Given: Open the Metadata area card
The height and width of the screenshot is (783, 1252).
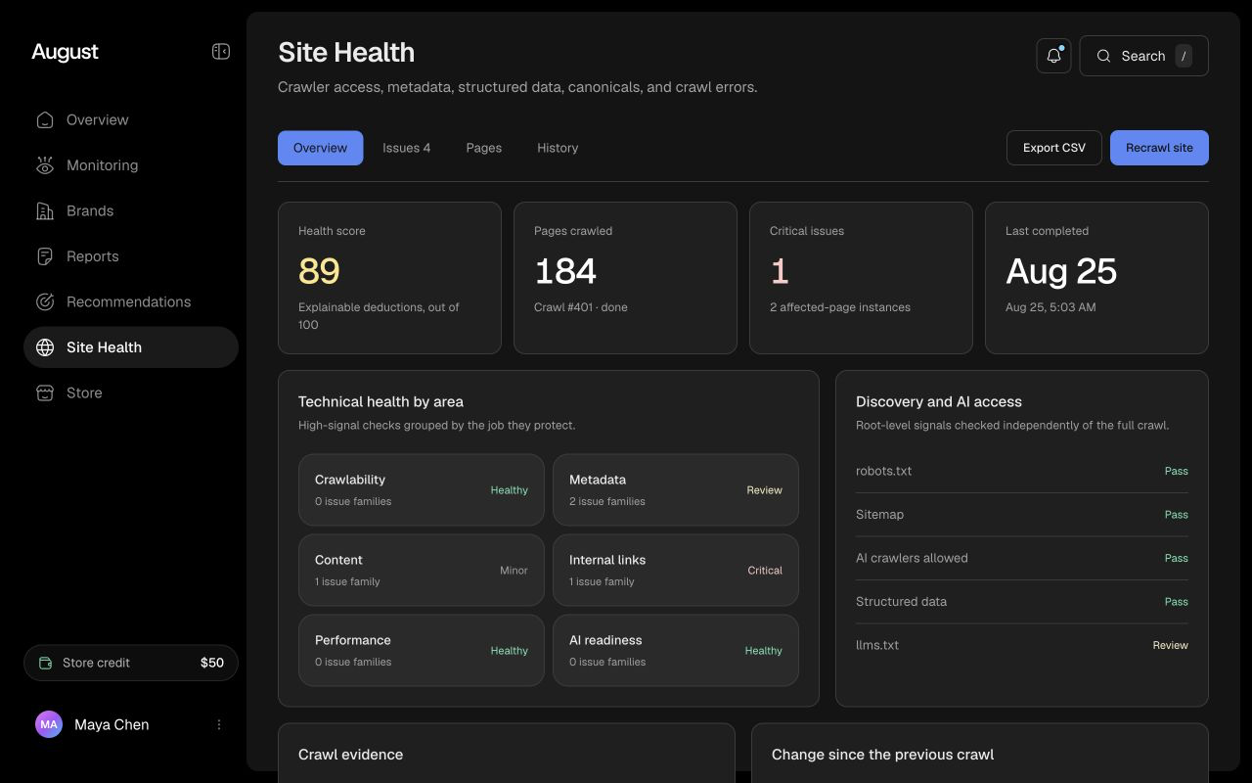Looking at the screenshot, I should [x=676, y=489].
